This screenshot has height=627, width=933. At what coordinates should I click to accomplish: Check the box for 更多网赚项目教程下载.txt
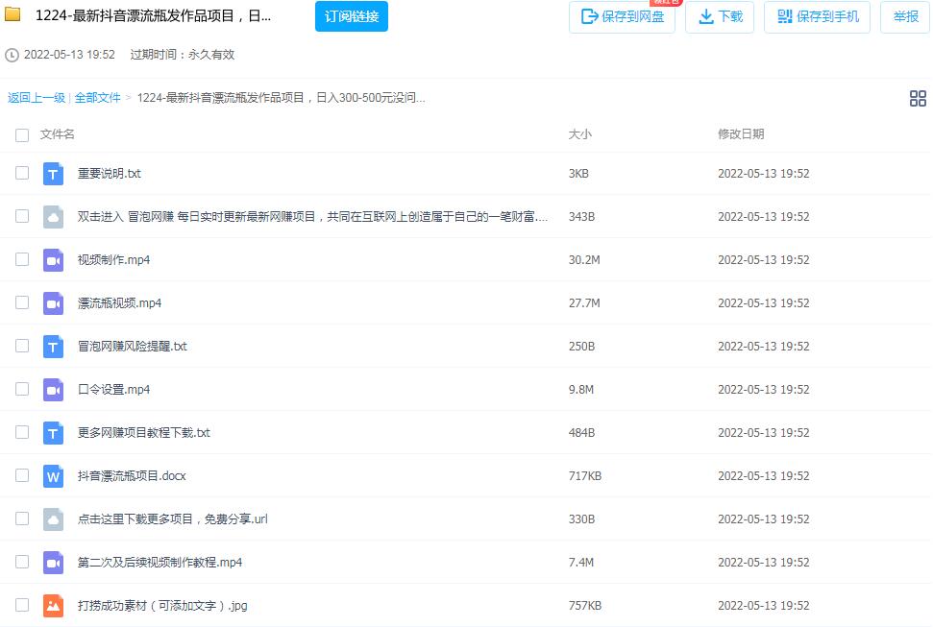[22, 432]
